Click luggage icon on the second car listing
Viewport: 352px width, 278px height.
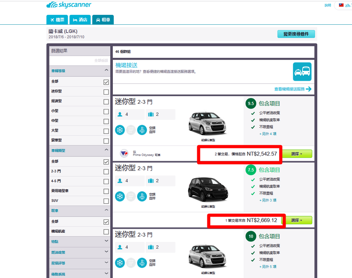(x=151, y=180)
